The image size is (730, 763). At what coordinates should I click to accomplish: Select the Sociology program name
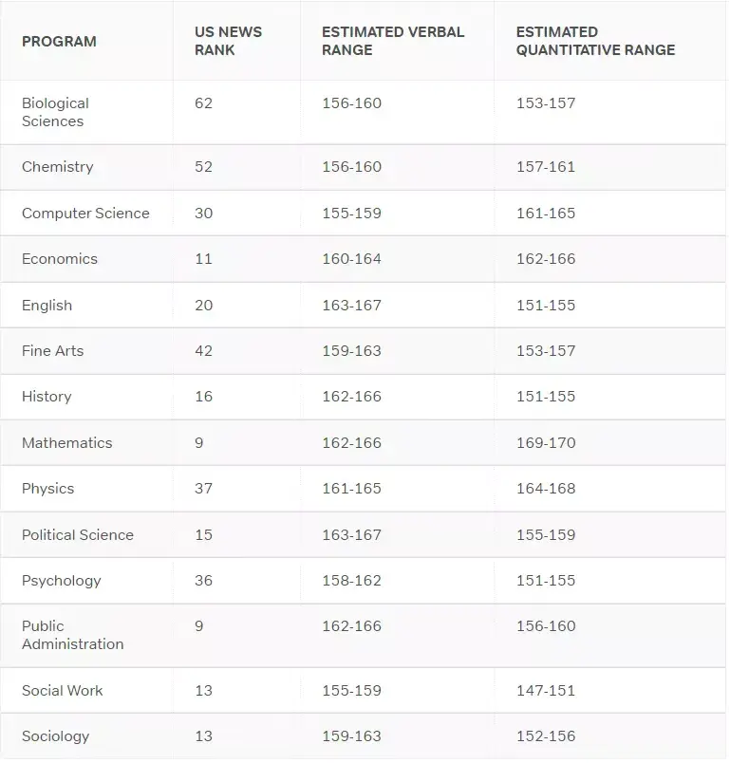click(55, 736)
